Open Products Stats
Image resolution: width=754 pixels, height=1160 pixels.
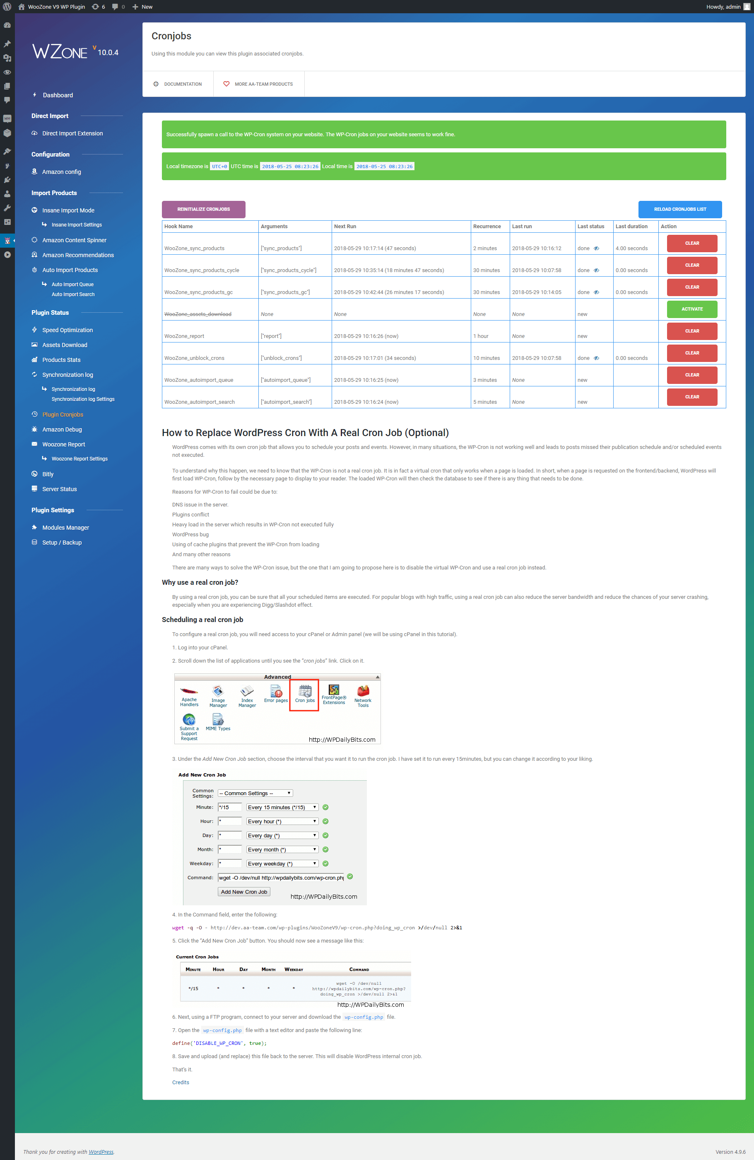tap(61, 360)
